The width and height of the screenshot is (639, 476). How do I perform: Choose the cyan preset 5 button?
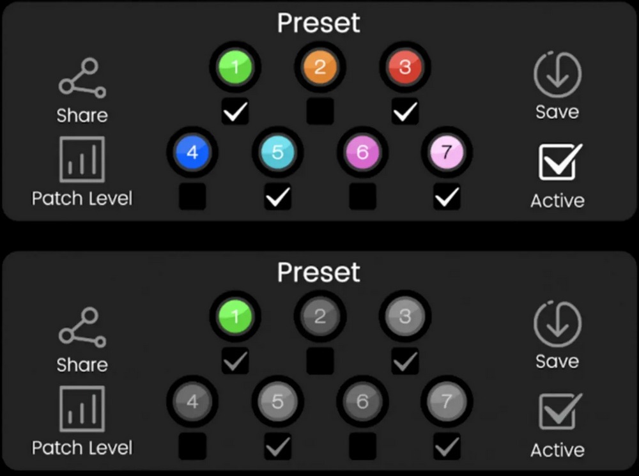277,153
